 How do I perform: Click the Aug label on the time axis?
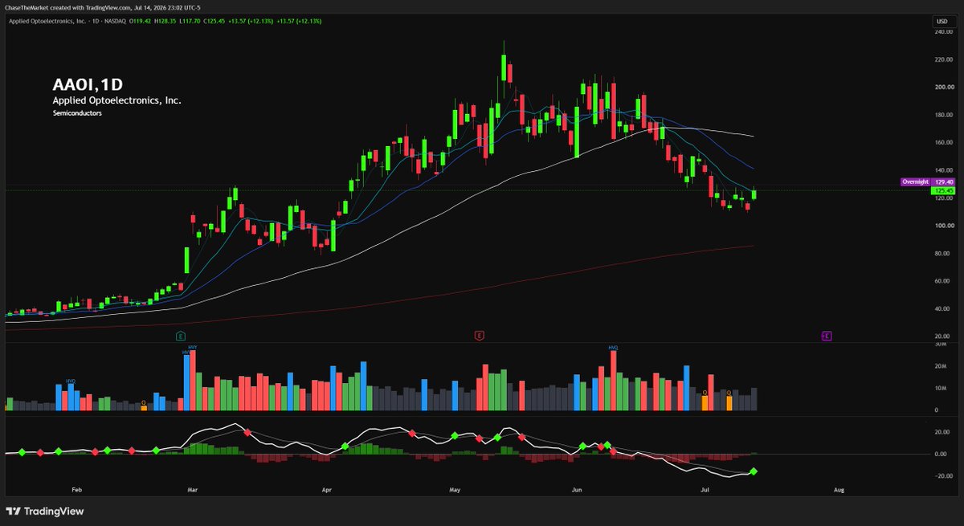[x=838, y=488]
